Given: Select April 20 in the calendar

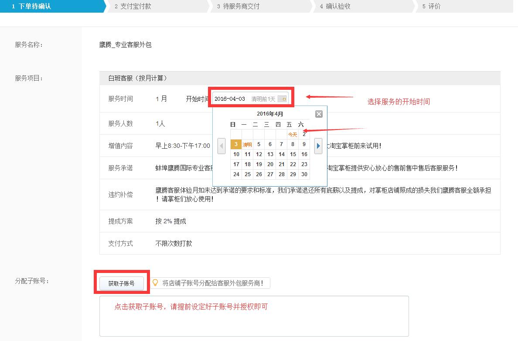Looking at the screenshot, I should click(270, 164).
